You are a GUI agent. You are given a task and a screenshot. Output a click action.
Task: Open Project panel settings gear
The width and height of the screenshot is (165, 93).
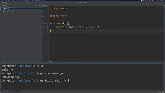click(39, 6)
